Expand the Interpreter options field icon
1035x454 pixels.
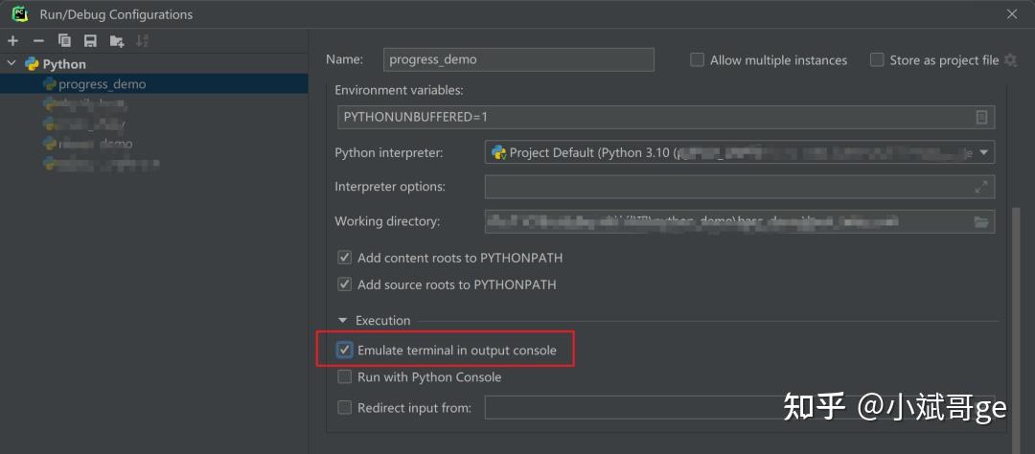point(981,187)
